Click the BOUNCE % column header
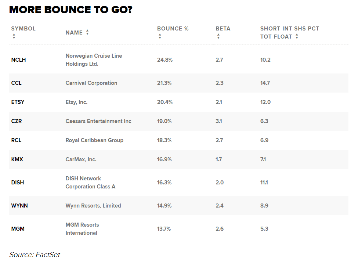The image size is (351, 263). 173,29
